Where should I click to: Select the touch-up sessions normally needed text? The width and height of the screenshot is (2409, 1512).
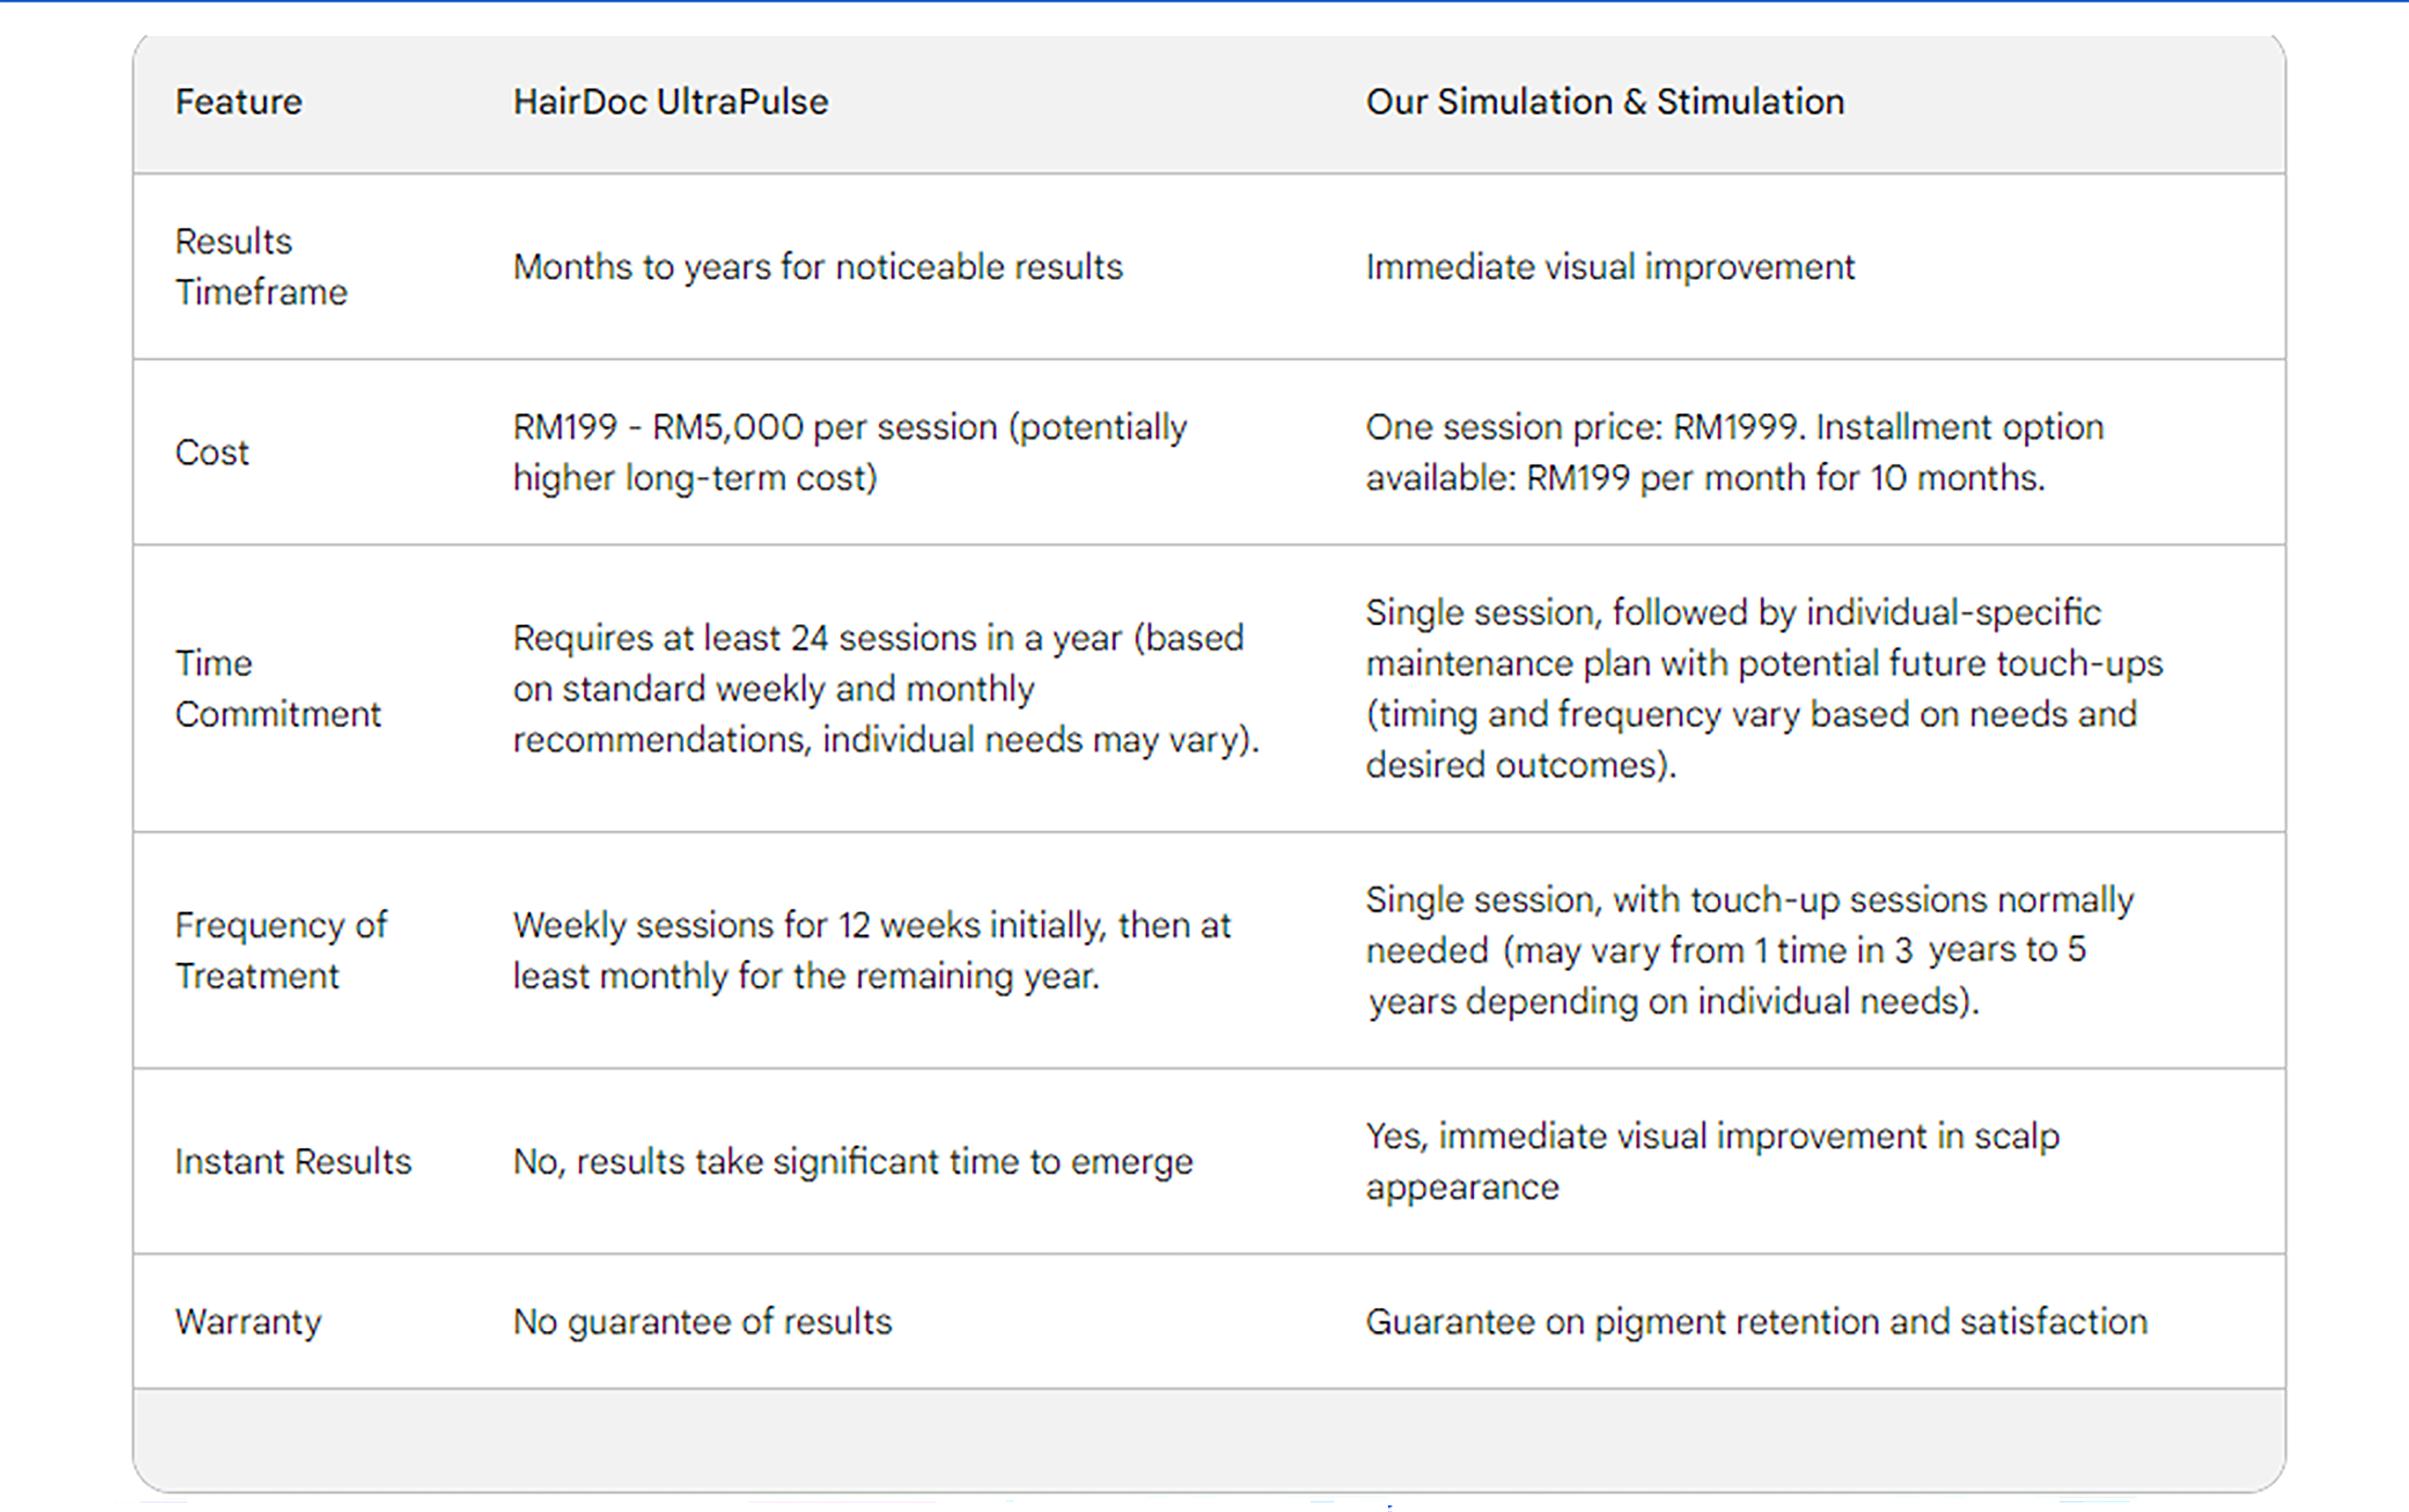(1749, 951)
